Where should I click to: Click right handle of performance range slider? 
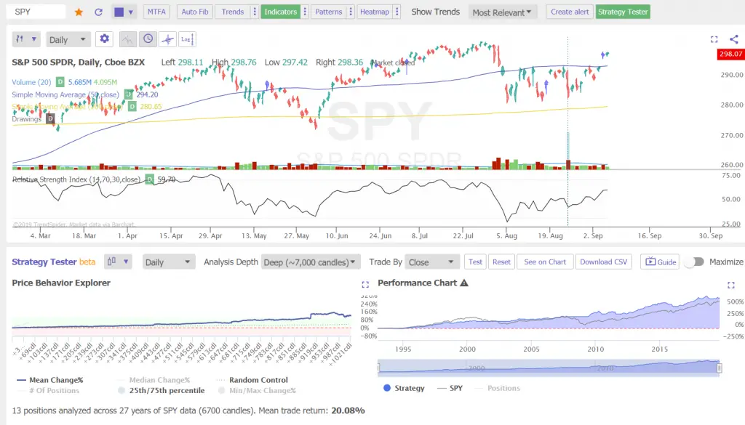click(720, 368)
